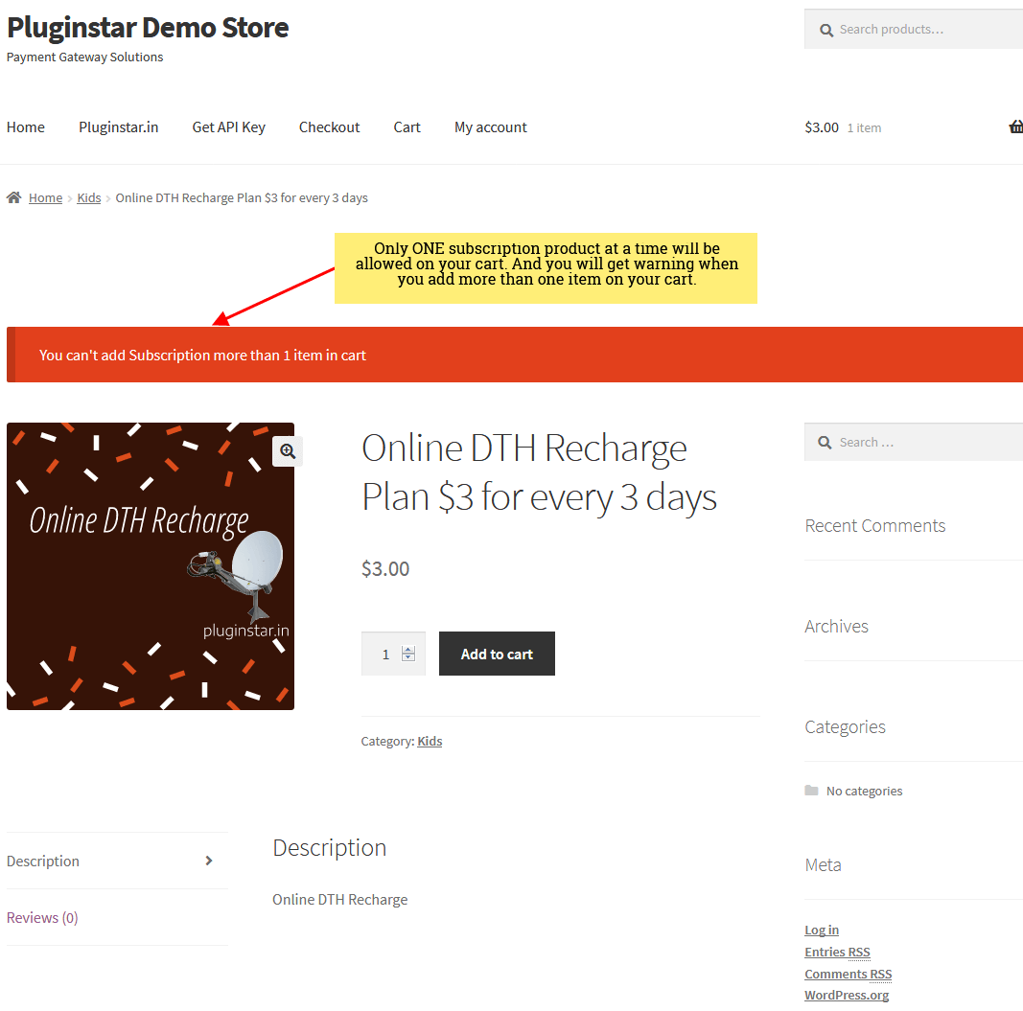
Task: Adjust quantity using the stepper arrows
Action: click(408, 654)
